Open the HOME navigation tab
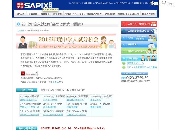 coord(20,14)
